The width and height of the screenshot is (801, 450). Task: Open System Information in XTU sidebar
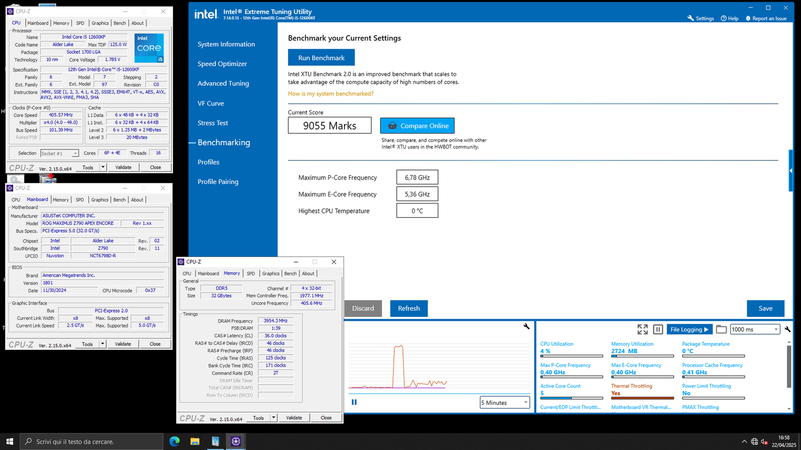226,44
